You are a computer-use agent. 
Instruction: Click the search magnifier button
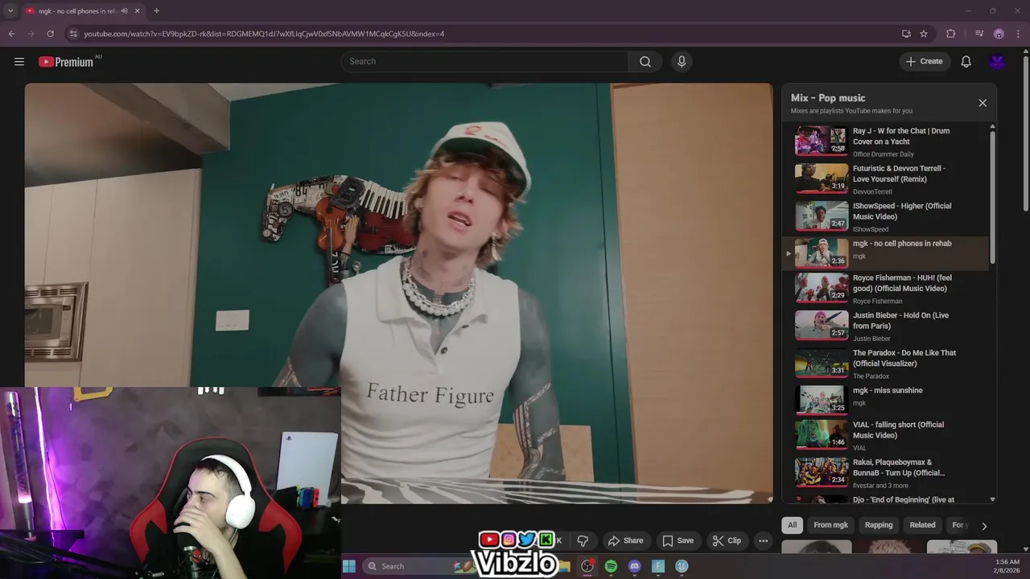[645, 62]
